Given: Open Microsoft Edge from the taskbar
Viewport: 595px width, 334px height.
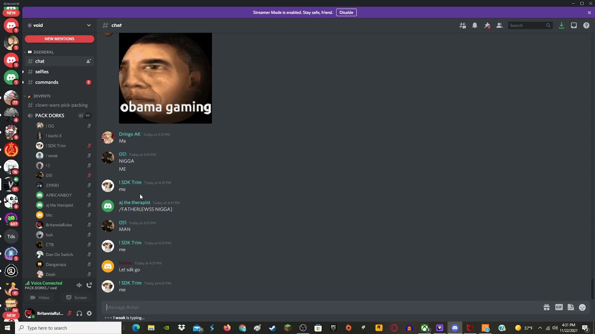Looking at the screenshot, I should point(136,328).
